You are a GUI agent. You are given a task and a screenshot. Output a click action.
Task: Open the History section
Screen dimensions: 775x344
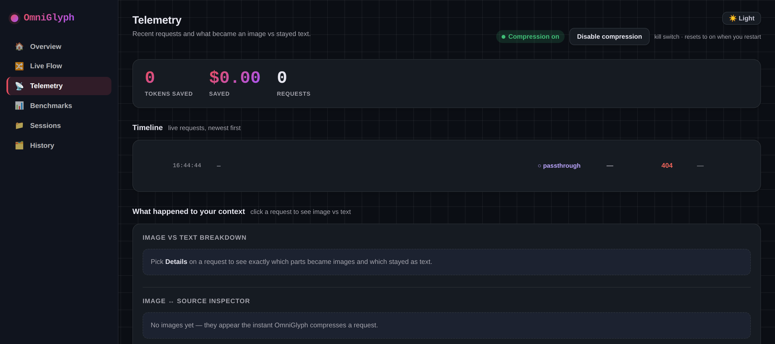click(59, 145)
